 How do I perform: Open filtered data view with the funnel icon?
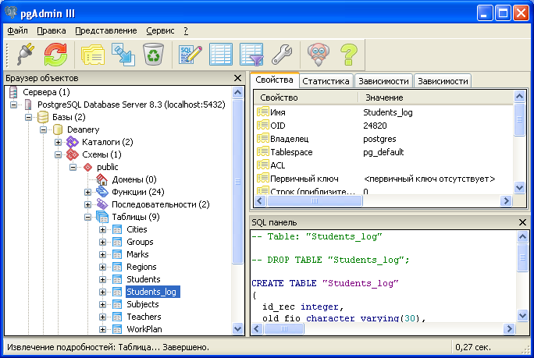coord(251,55)
